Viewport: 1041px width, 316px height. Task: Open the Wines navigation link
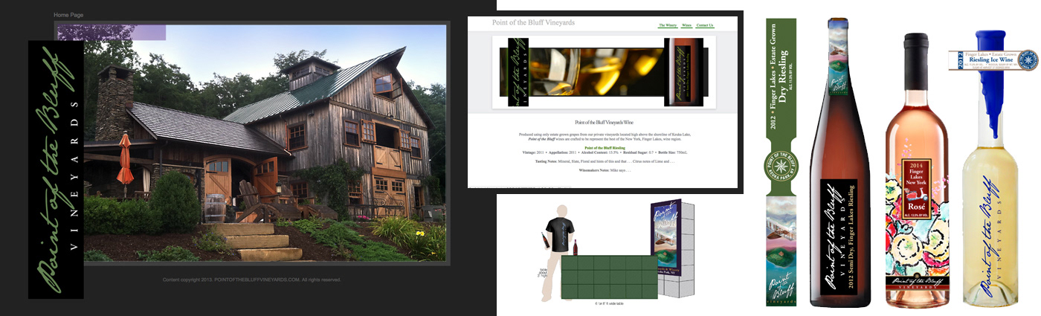(x=687, y=25)
